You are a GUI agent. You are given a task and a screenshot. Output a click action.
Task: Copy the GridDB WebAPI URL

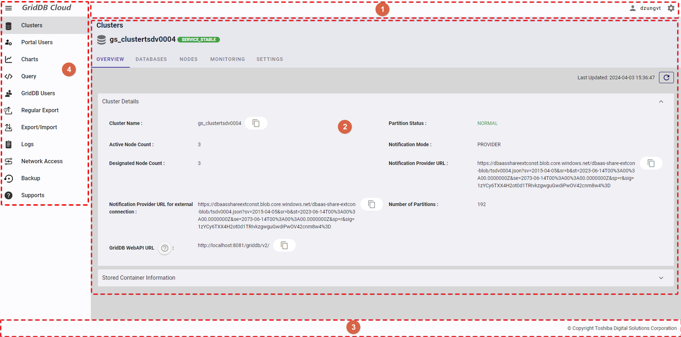tap(284, 245)
